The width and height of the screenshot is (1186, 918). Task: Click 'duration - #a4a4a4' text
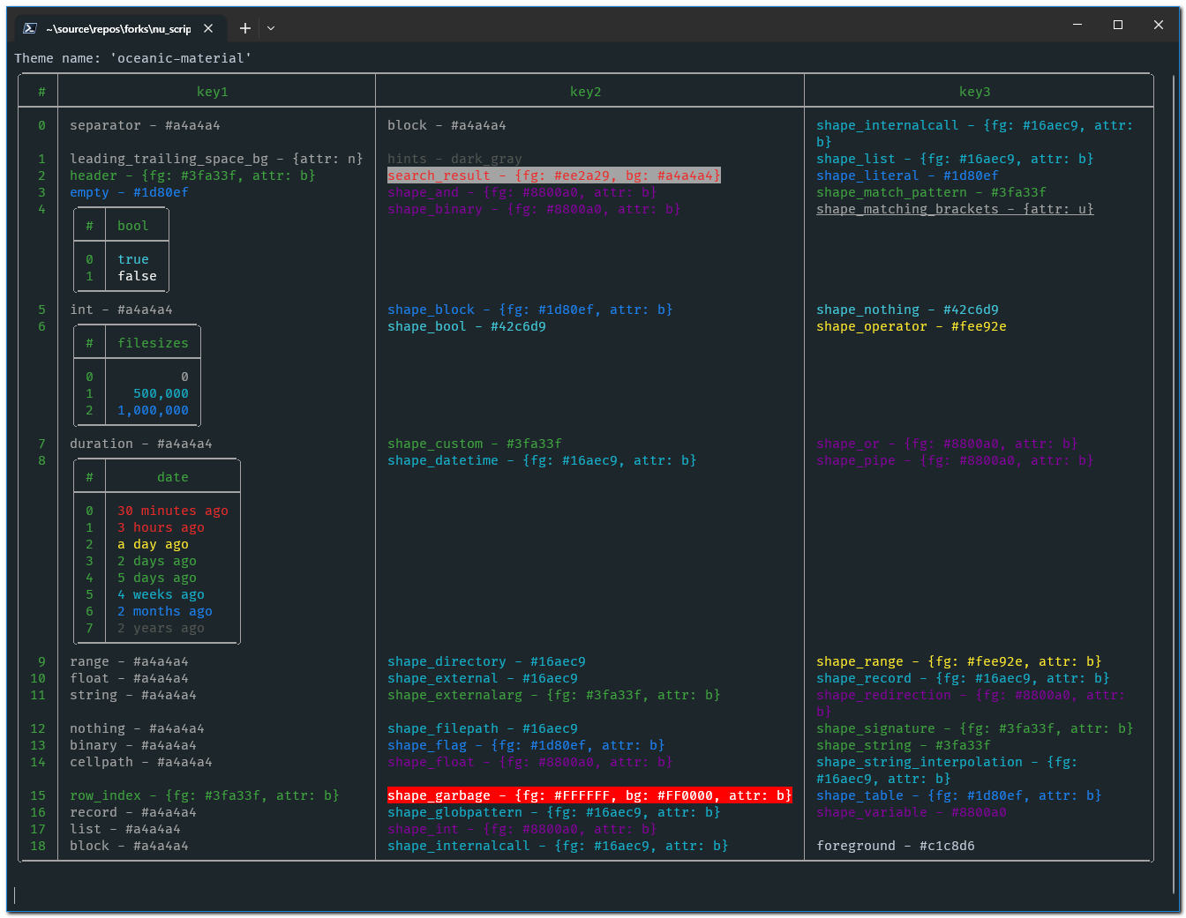coord(141,444)
